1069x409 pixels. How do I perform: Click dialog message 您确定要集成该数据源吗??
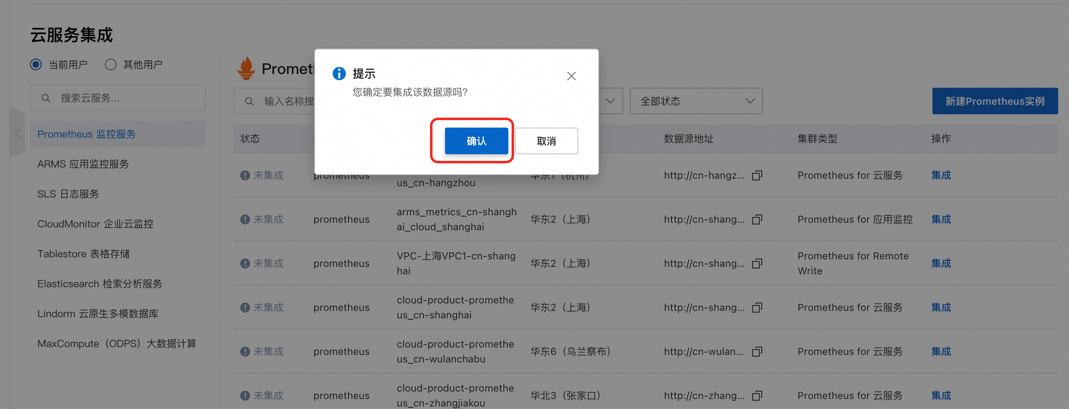(x=410, y=92)
